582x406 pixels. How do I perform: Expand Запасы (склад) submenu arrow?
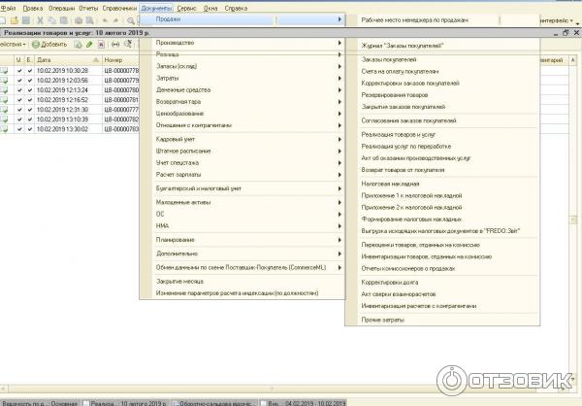click(339, 67)
